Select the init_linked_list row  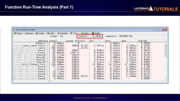tap(82, 64)
